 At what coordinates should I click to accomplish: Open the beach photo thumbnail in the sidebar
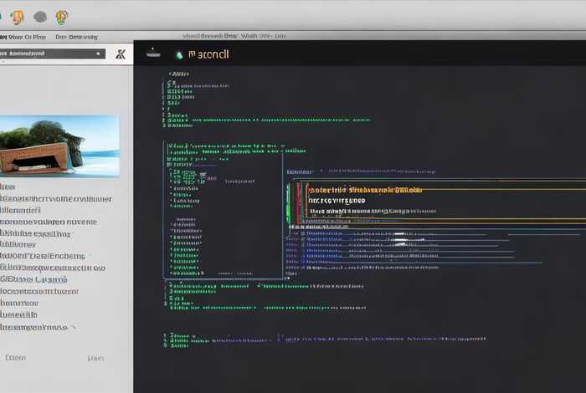click(59, 145)
